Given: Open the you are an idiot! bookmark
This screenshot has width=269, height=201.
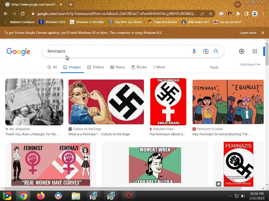Looking at the screenshot, I should pyautogui.click(x=227, y=22).
